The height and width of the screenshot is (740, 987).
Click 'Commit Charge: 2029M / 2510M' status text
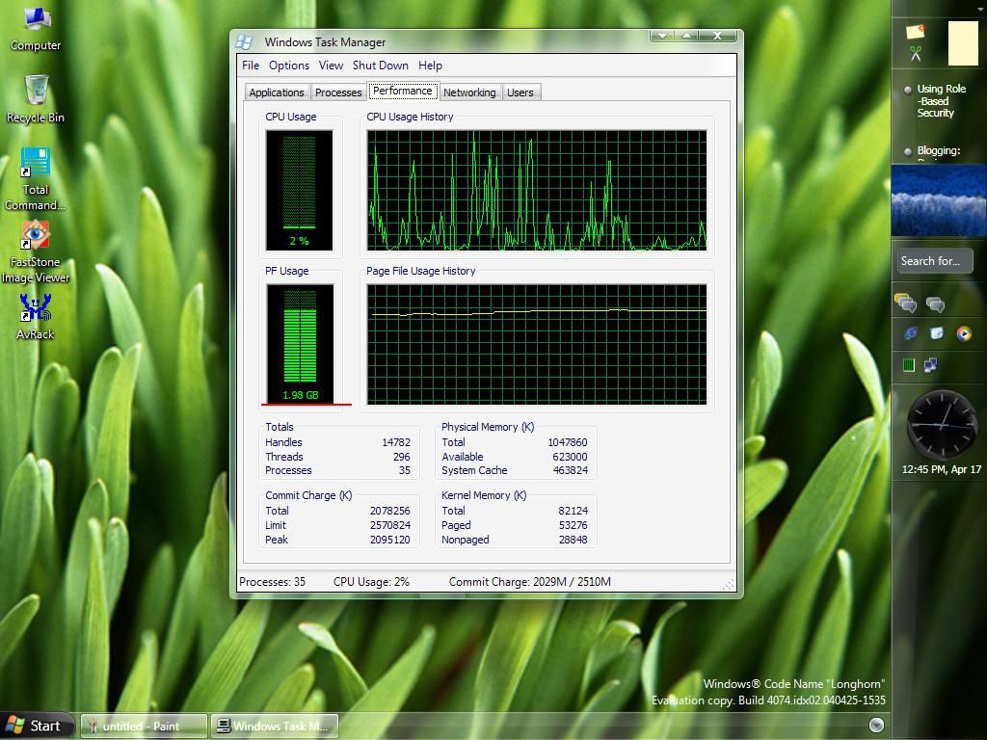click(x=530, y=582)
